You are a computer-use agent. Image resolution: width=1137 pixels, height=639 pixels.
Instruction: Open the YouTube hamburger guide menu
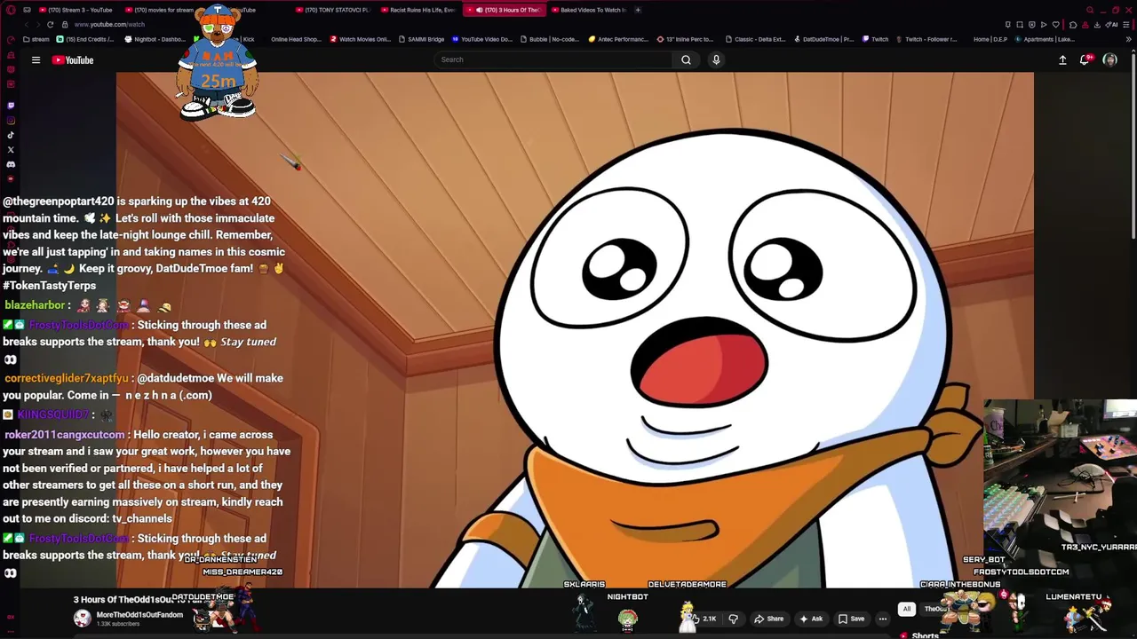36,60
